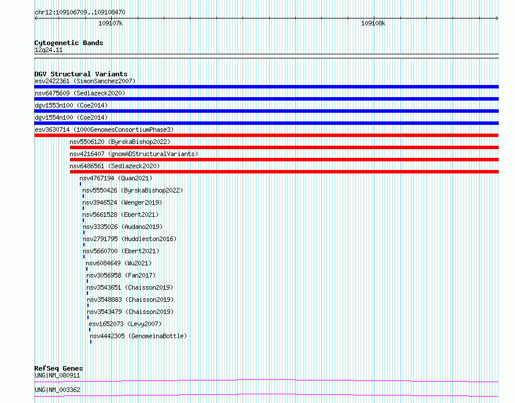Click the small blue marker under nsv4767194

tap(80, 184)
